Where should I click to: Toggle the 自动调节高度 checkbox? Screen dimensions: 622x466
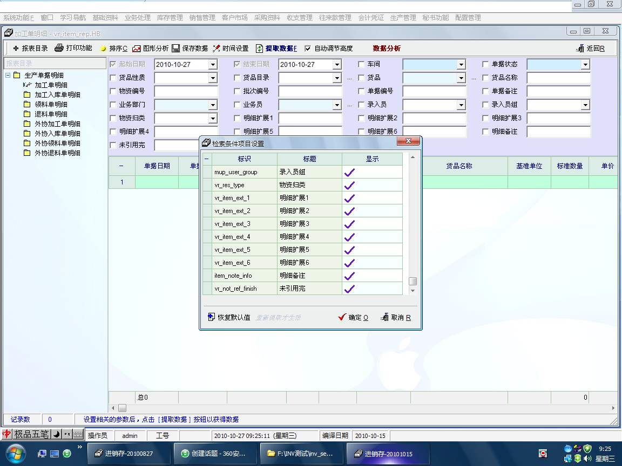click(x=308, y=49)
